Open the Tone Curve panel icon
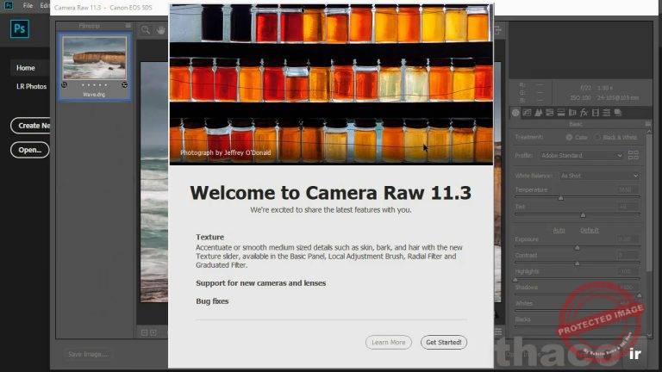 pos(528,113)
